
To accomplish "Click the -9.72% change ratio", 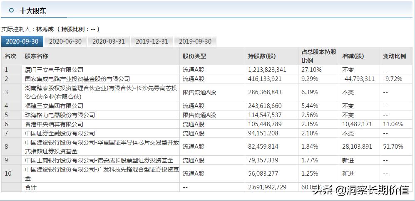I will coord(393,79).
